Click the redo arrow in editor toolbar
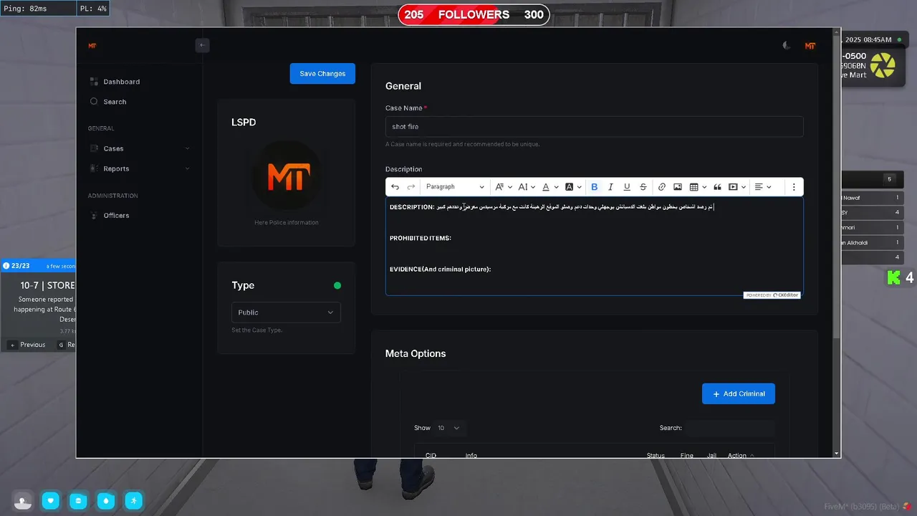This screenshot has height=516, width=917. [411, 187]
